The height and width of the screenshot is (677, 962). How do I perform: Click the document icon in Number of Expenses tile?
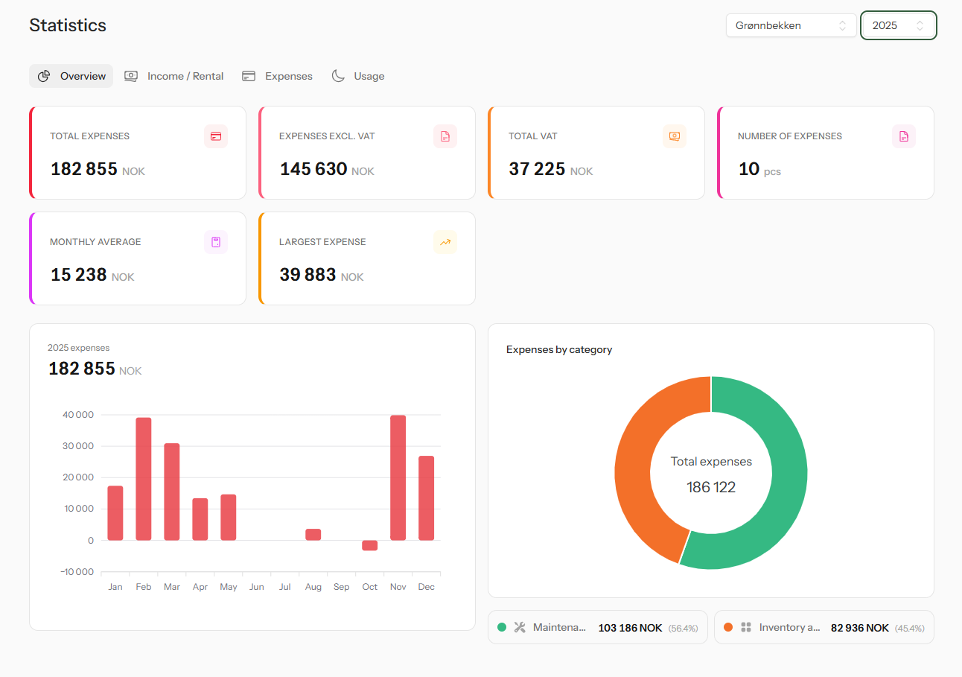(904, 136)
